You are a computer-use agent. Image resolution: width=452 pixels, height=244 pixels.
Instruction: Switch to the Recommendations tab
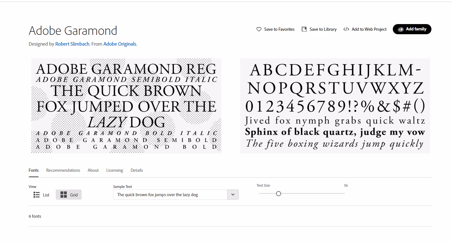pos(63,170)
